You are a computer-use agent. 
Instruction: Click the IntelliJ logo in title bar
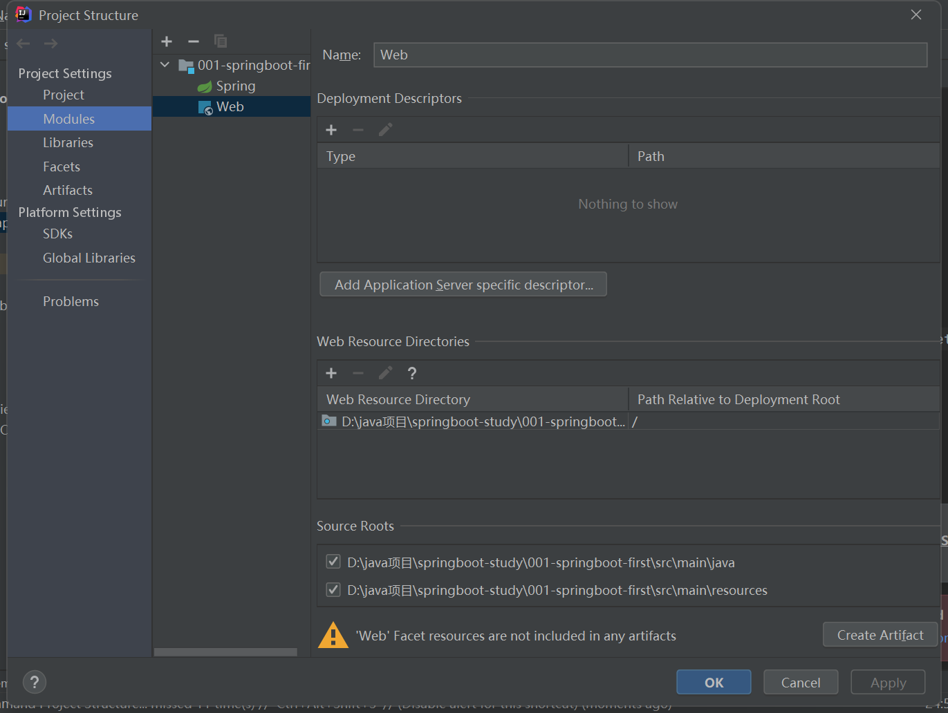24,15
